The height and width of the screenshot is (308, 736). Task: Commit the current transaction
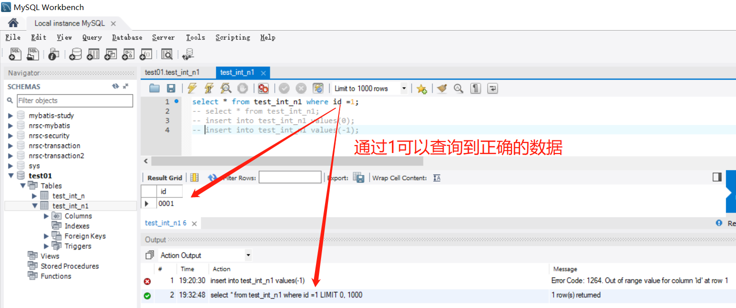[284, 88]
